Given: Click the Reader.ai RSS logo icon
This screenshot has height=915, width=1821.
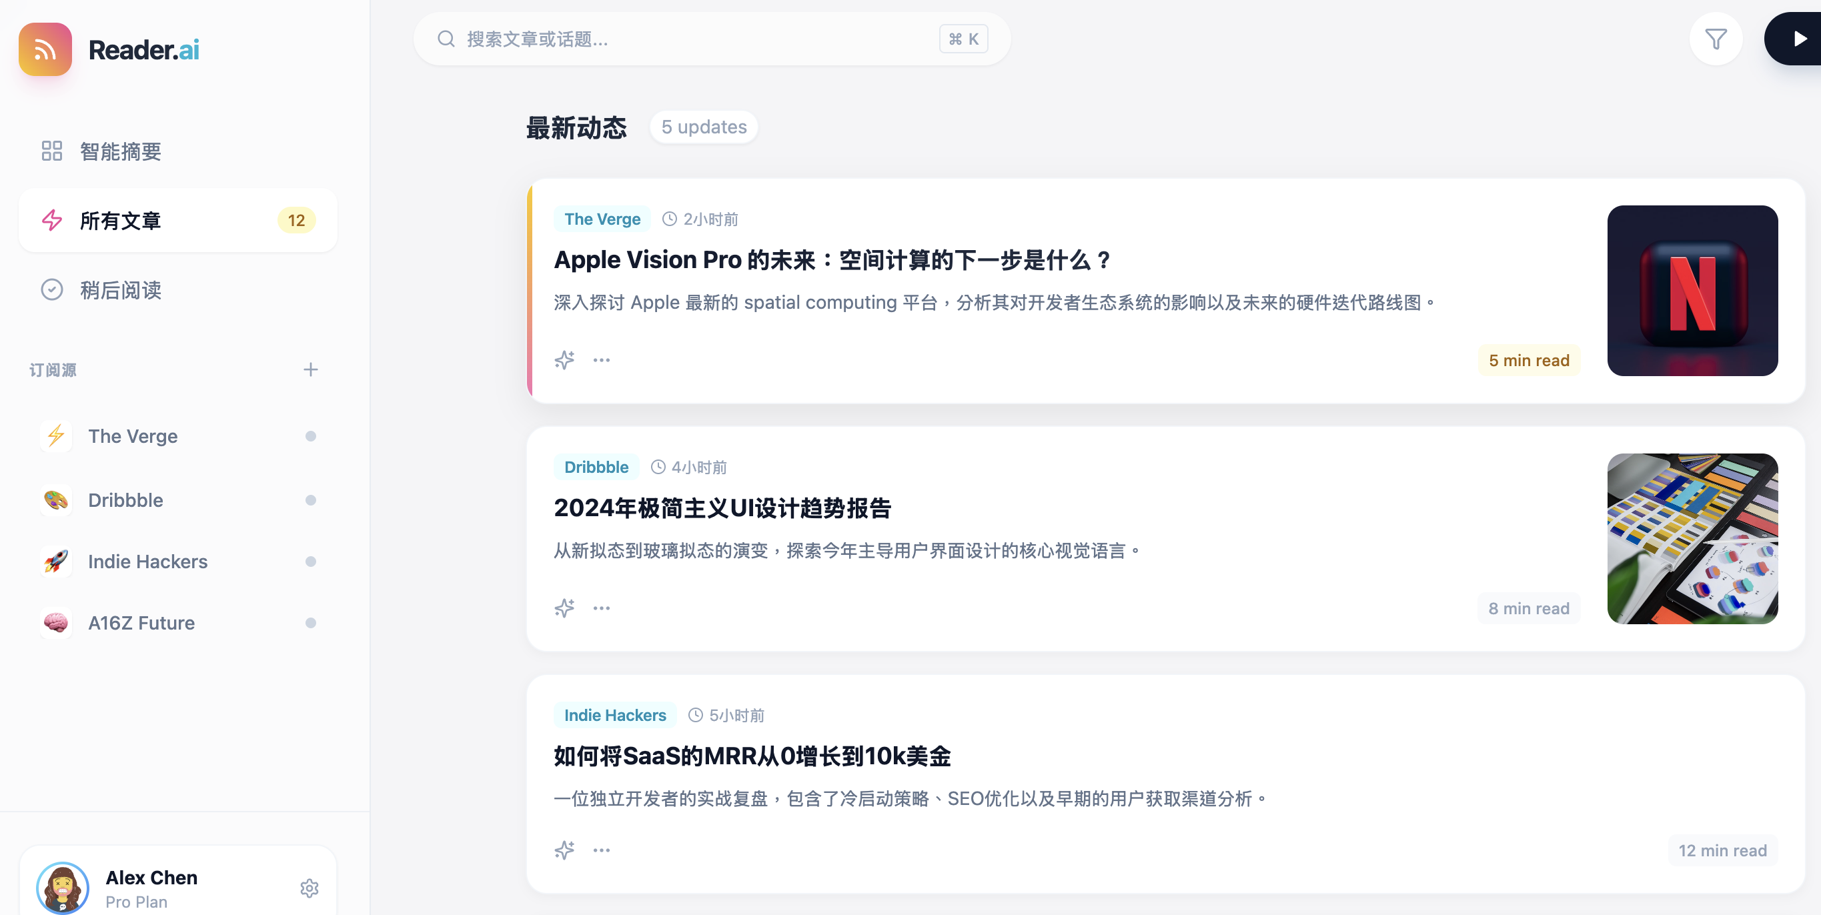Looking at the screenshot, I should click(x=45, y=49).
